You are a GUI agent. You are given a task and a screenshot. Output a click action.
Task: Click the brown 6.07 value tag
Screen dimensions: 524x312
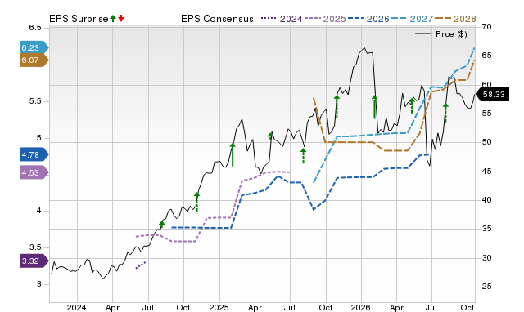click(34, 60)
